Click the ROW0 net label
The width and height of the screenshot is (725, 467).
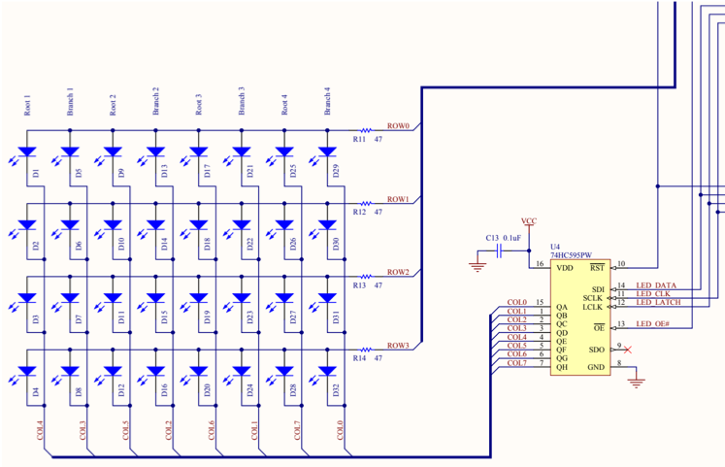coord(398,126)
